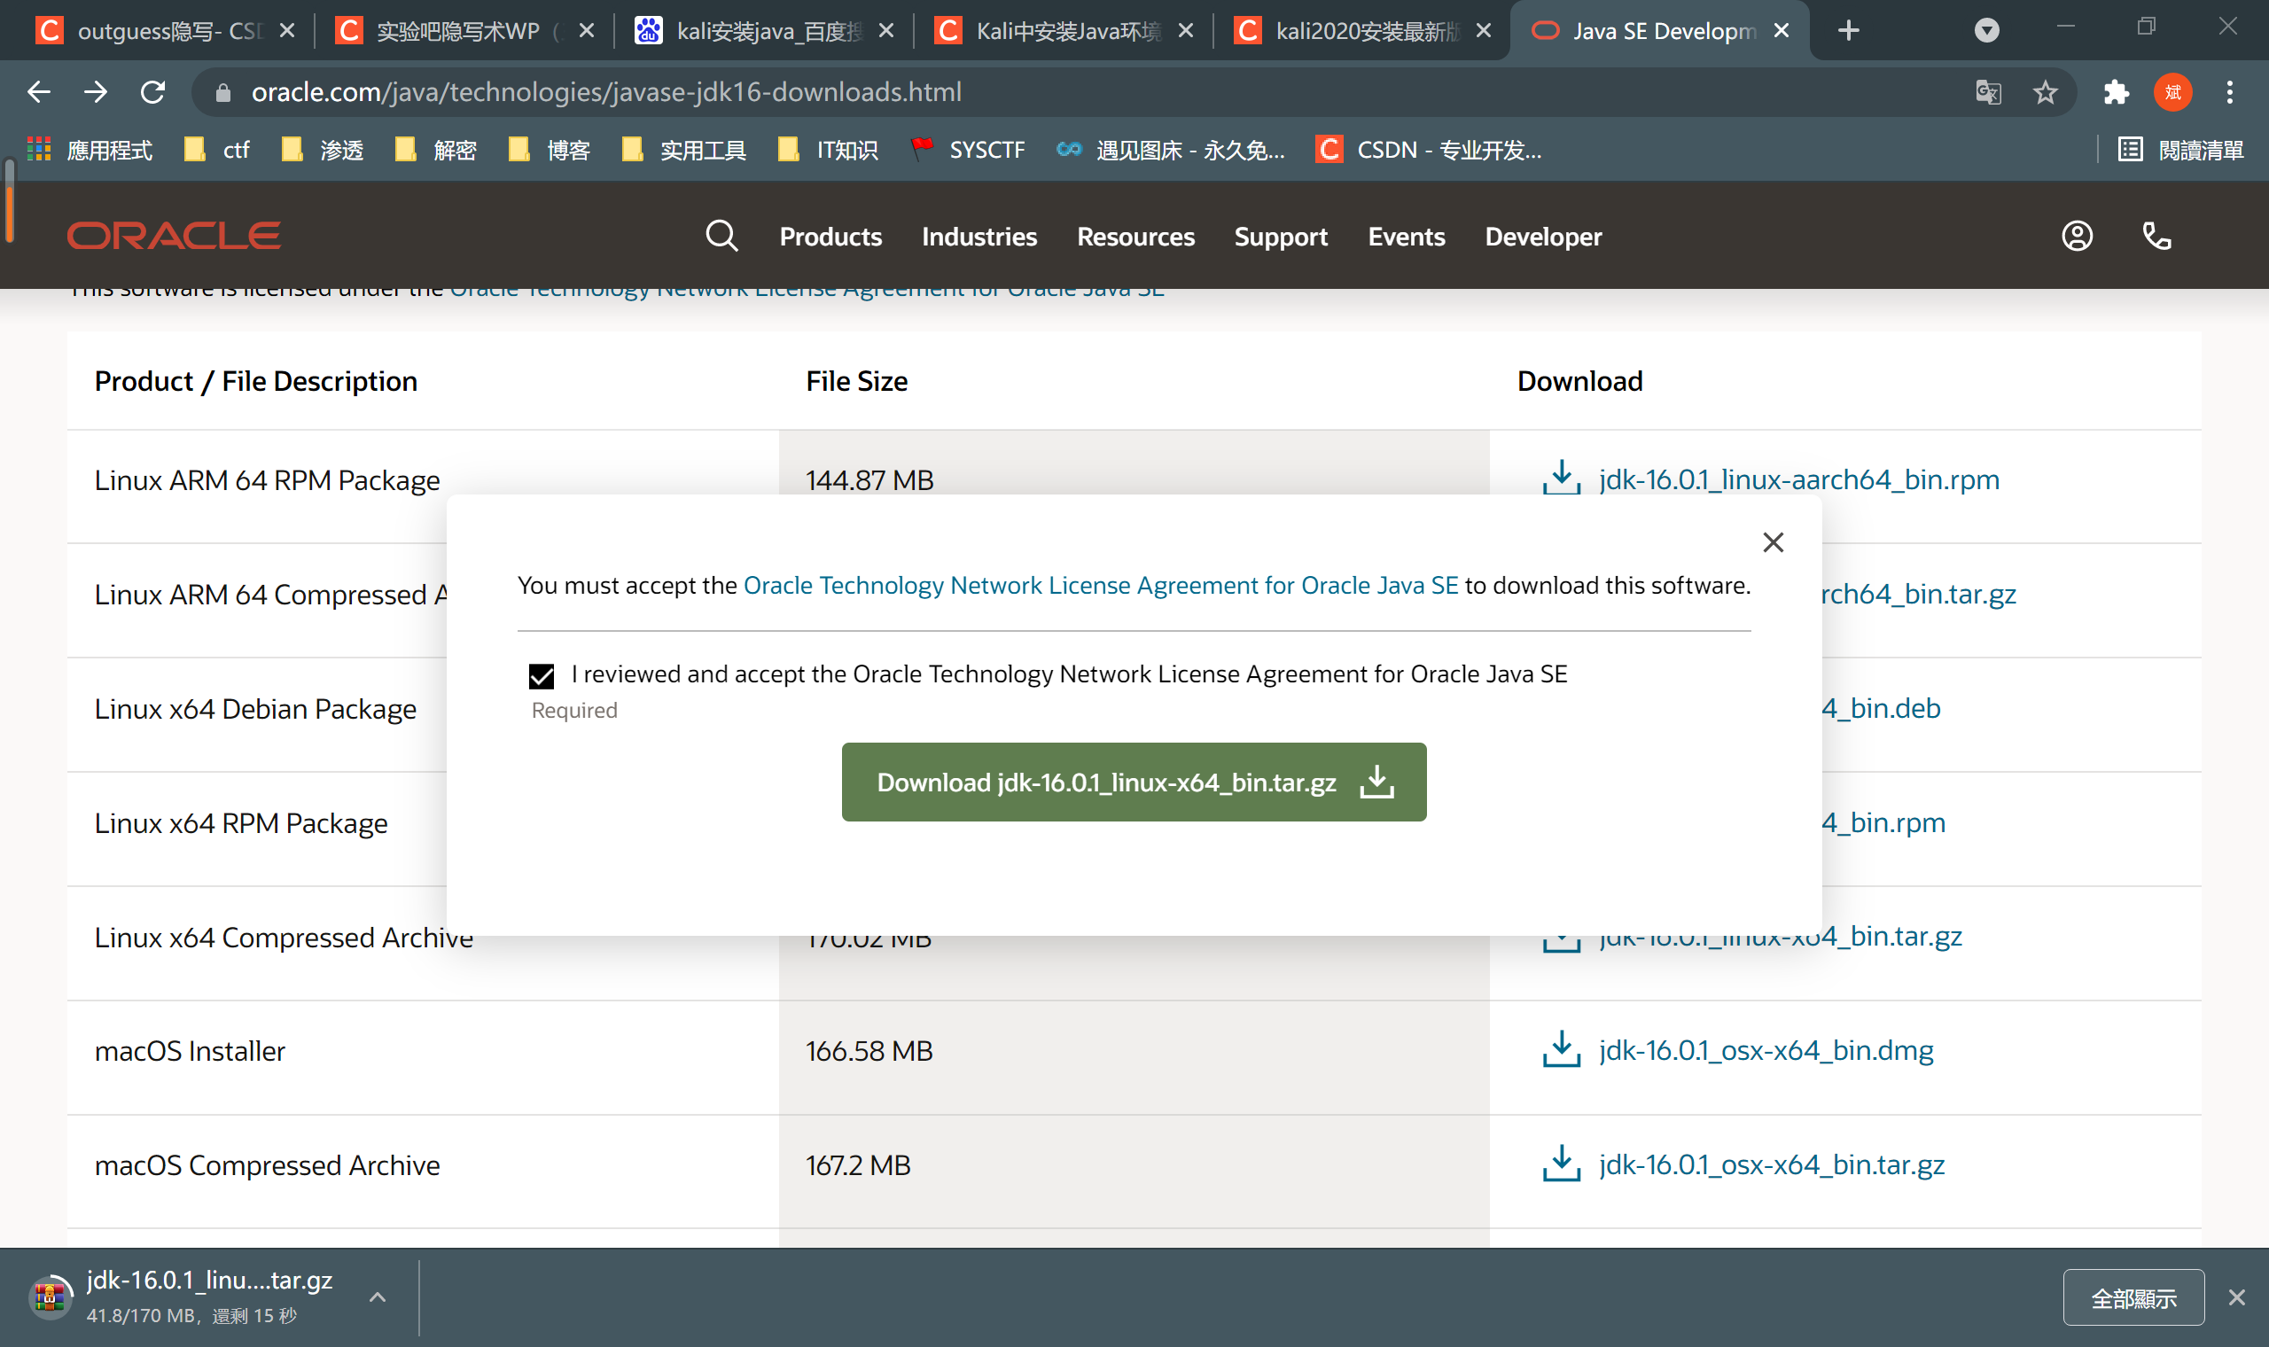Open the Support menu
Viewport: 2269px width, 1347px height.
point(1281,237)
